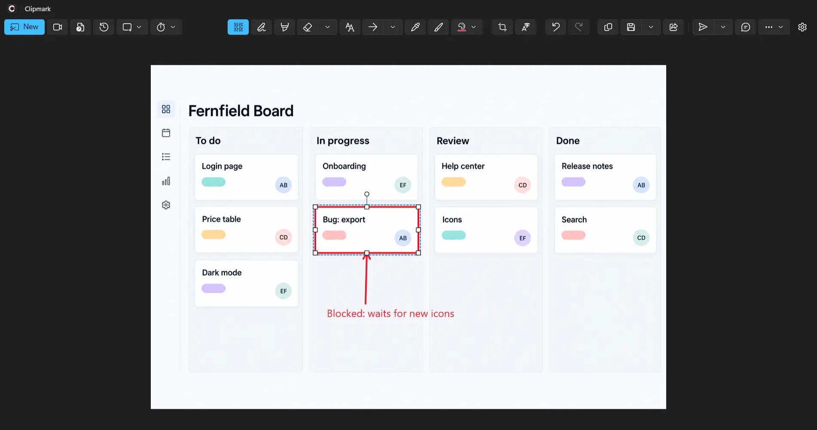
Task: Click the 'Help center' card text
Action: (463, 166)
